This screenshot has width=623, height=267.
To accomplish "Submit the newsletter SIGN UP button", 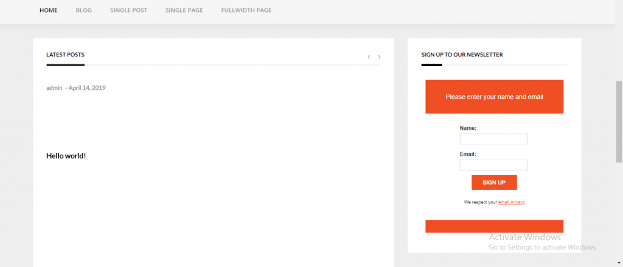I will click(x=494, y=182).
